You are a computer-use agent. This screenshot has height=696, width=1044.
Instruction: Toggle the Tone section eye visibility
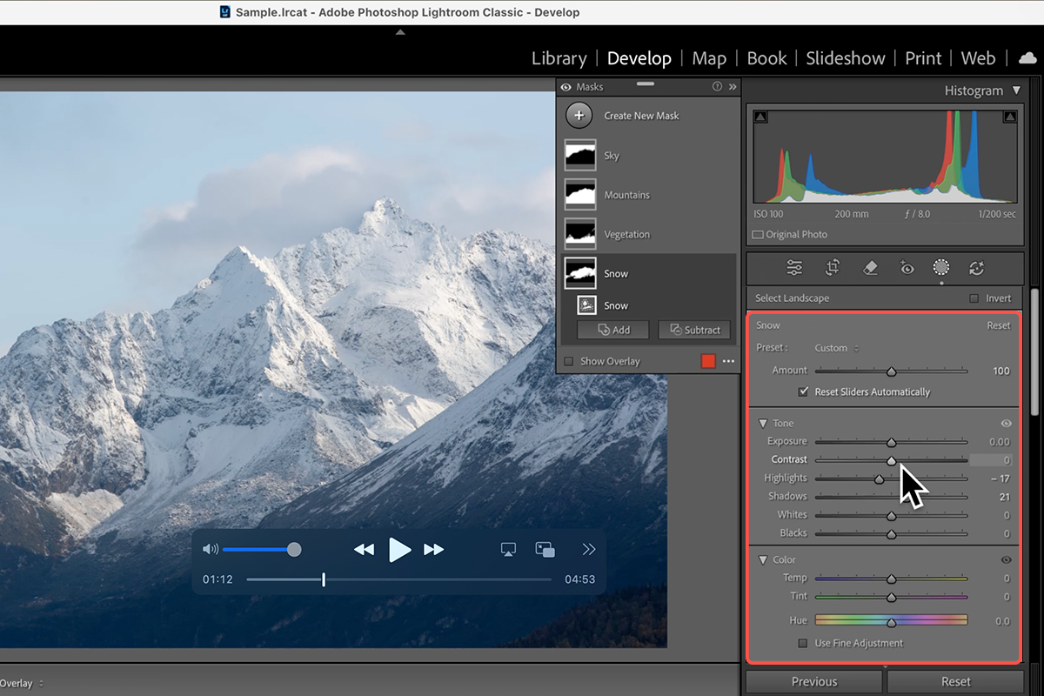coord(1006,424)
